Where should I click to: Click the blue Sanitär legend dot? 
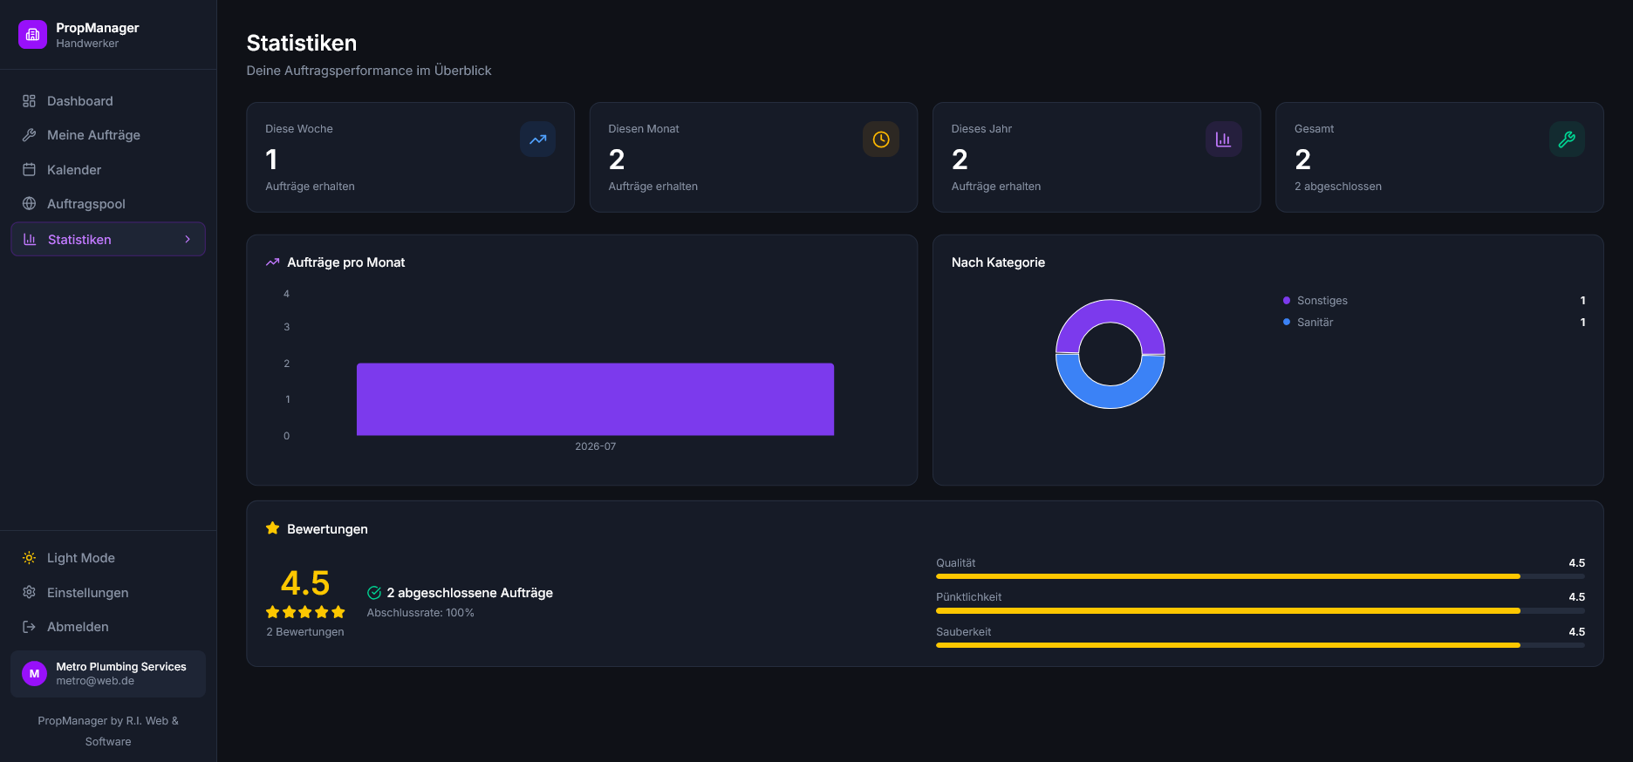tap(1287, 323)
